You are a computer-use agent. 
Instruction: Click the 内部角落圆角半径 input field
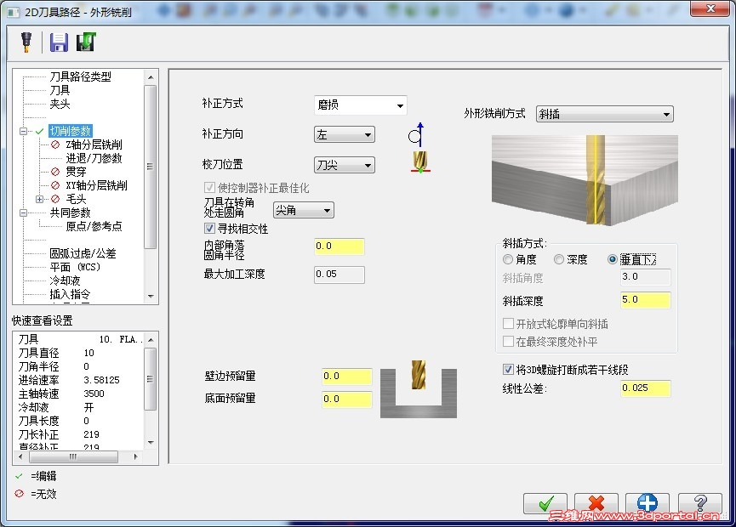pyautogui.click(x=339, y=246)
